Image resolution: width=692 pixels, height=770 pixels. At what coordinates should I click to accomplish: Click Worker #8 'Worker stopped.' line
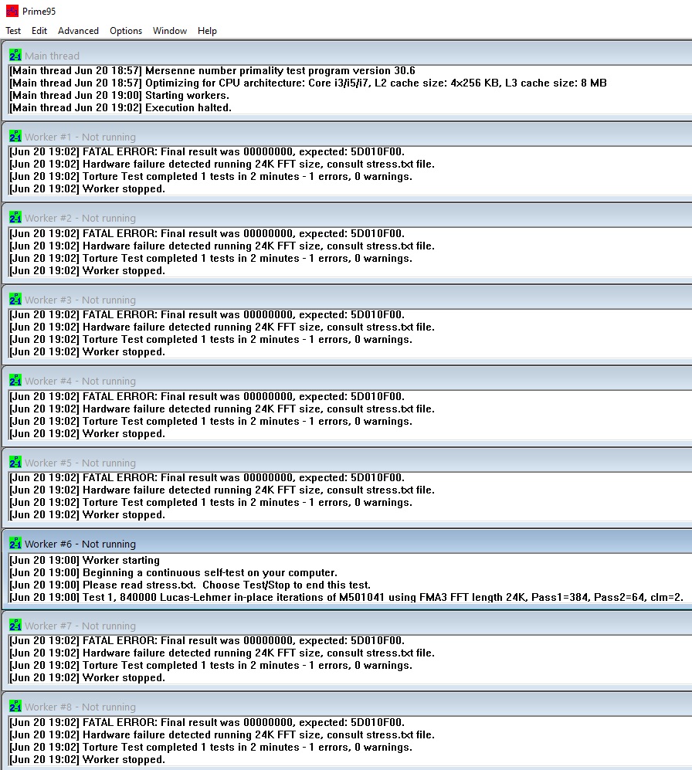pyautogui.click(x=87, y=760)
